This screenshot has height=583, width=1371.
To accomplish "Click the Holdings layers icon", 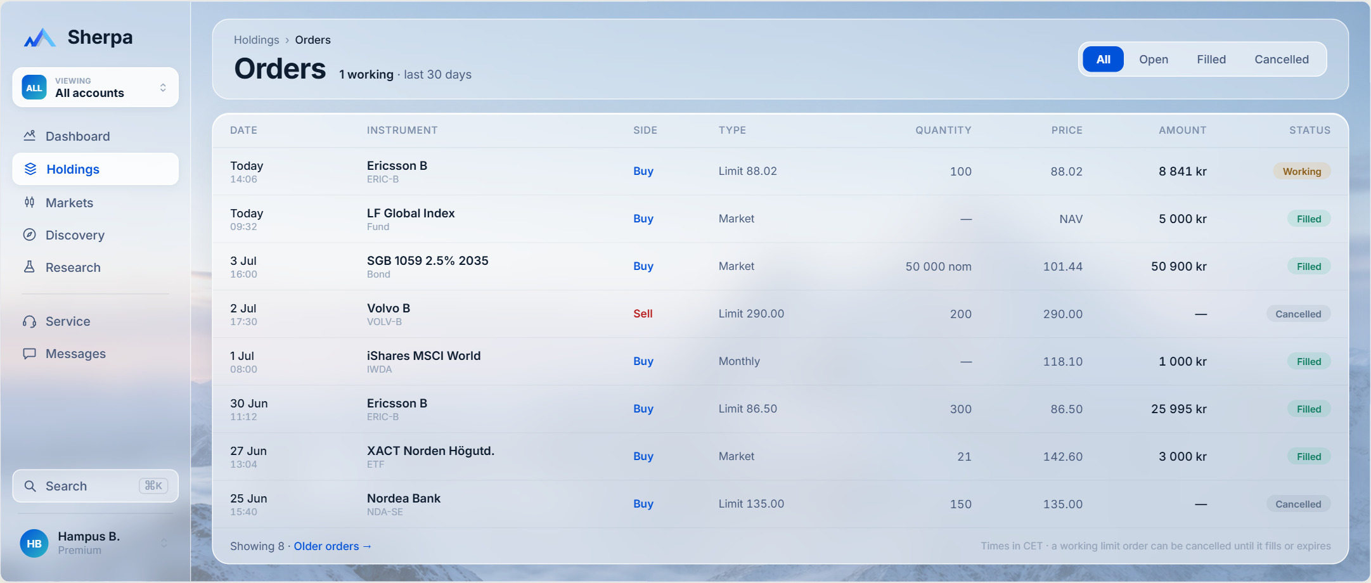I will pyautogui.click(x=30, y=169).
